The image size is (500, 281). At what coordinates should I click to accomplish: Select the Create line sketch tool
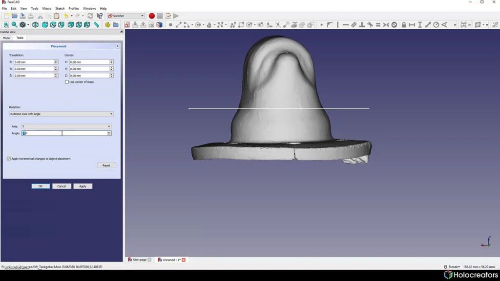coord(179,25)
